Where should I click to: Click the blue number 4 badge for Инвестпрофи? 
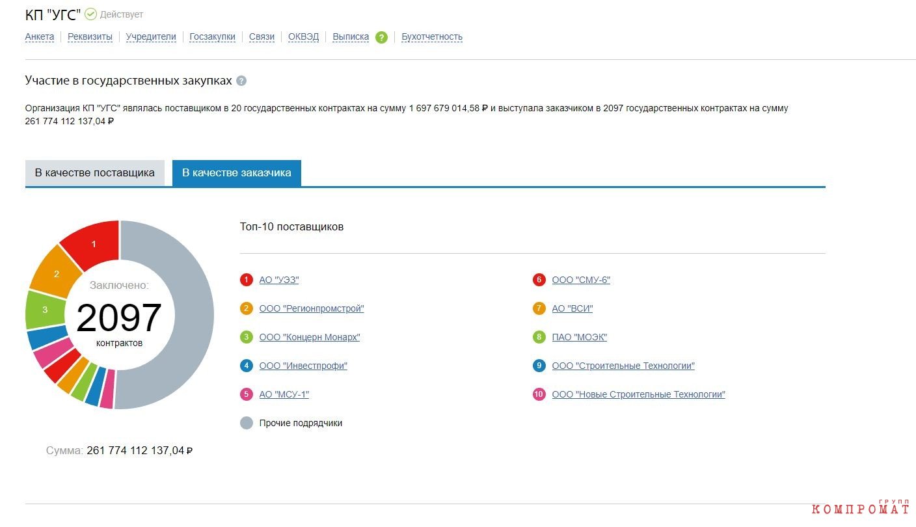pyautogui.click(x=246, y=366)
